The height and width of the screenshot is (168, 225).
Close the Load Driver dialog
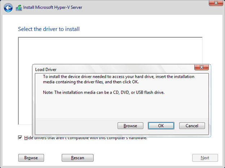click(x=202, y=68)
